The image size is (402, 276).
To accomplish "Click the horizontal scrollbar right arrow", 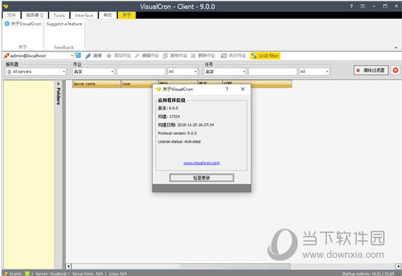I will pos(398,266).
